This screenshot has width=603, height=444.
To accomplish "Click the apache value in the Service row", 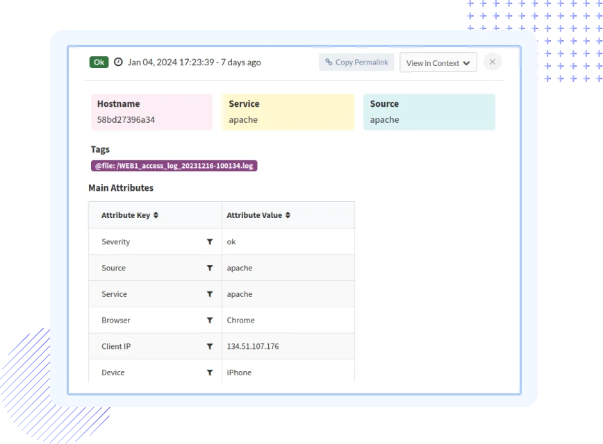I will click(x=240, y=294).
